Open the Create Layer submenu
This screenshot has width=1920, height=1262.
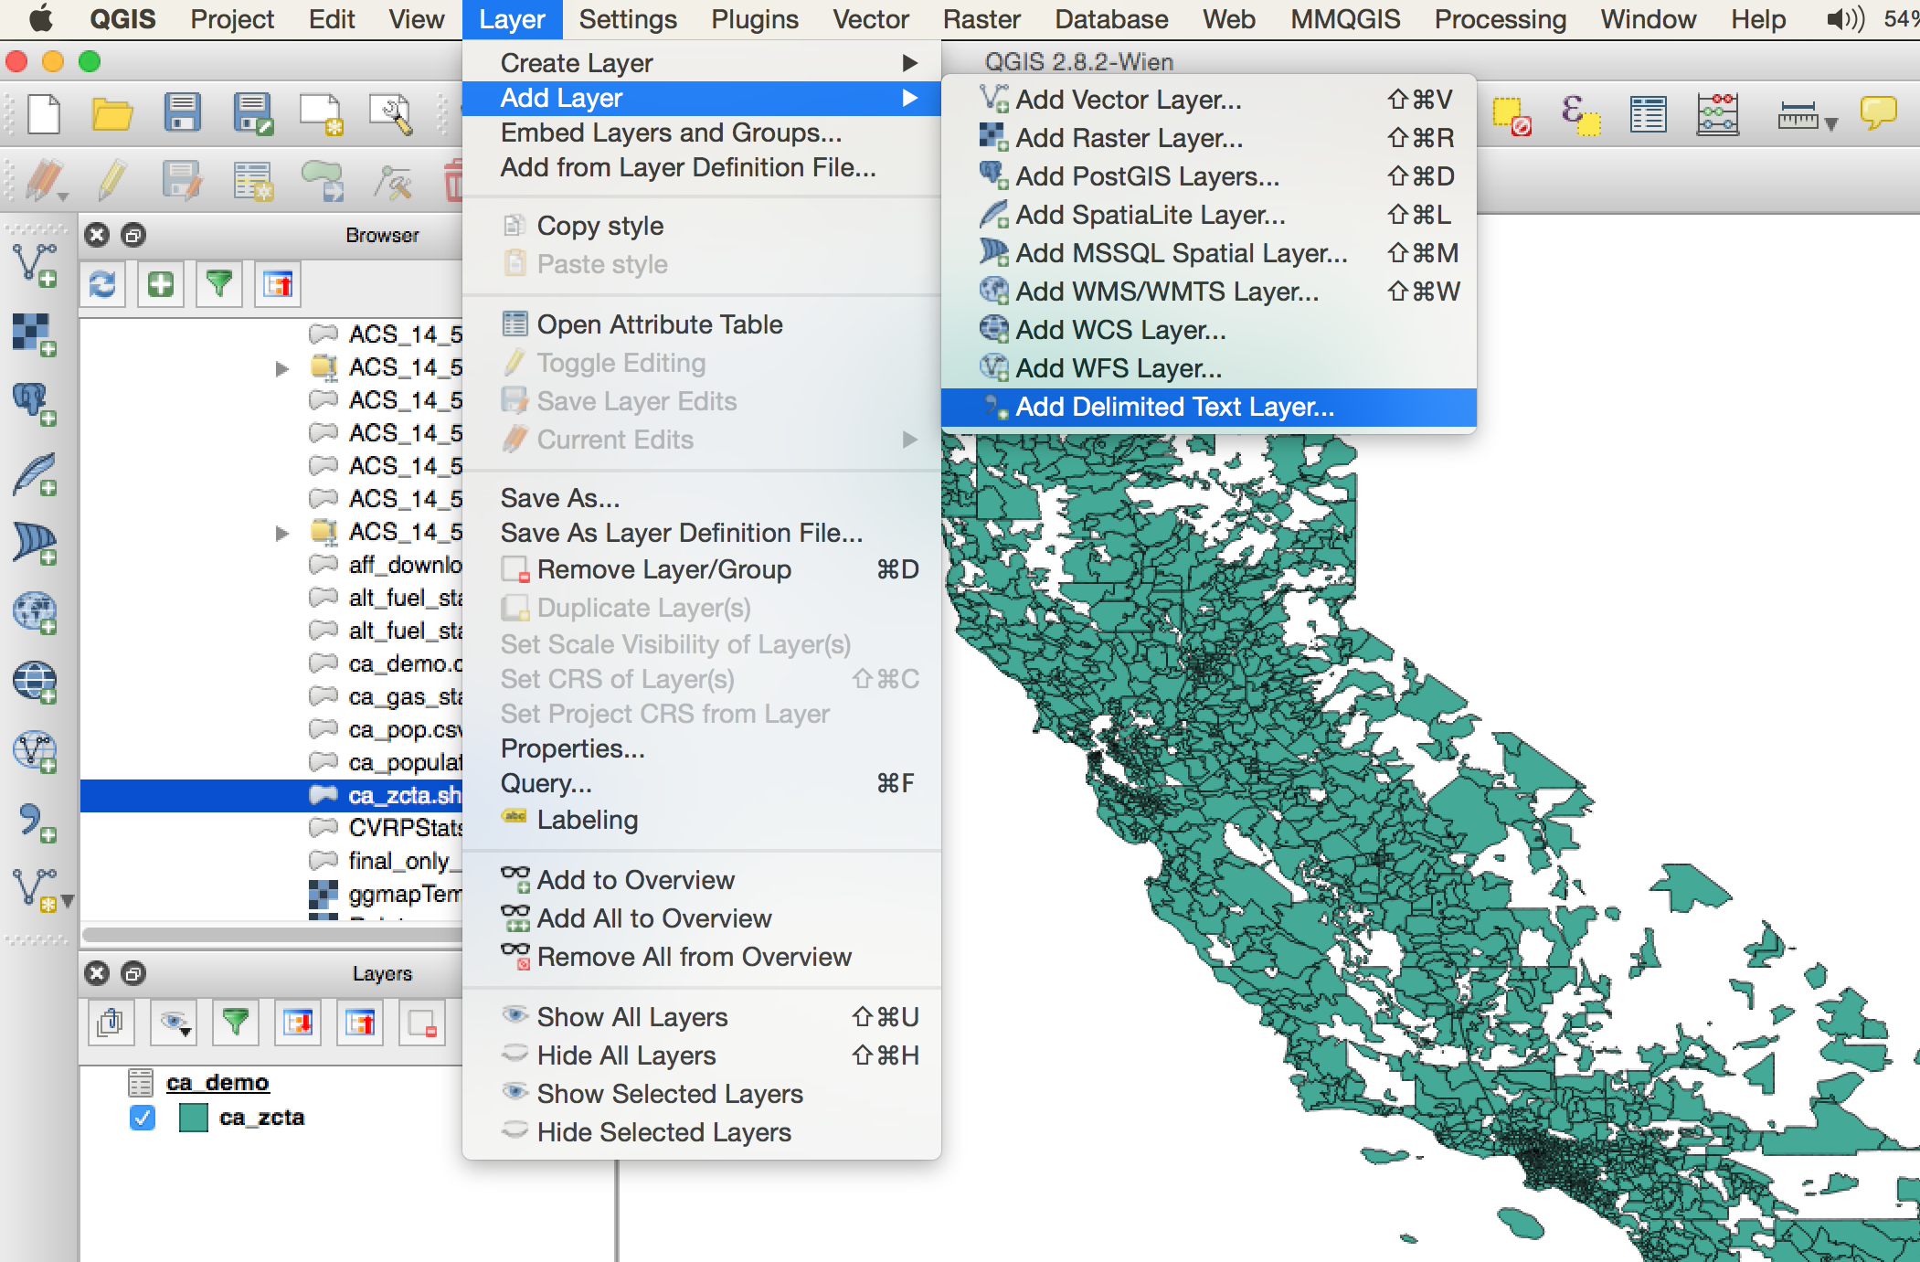pos(702,63)
